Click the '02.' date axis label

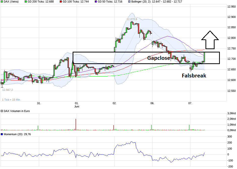(x=114, y=103)
